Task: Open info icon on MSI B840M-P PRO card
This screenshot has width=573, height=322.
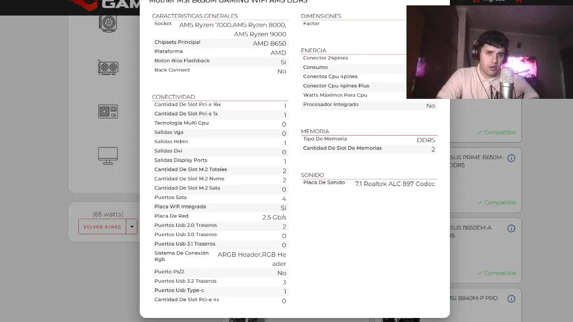Action: pyautogui.click(x=511, y=299)
